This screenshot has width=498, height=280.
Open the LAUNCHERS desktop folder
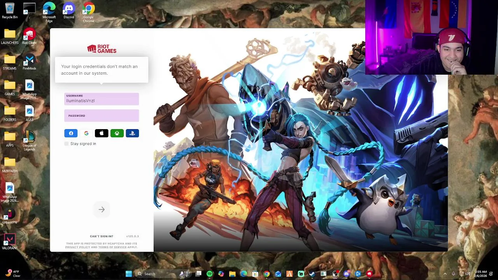click(10, 37)
